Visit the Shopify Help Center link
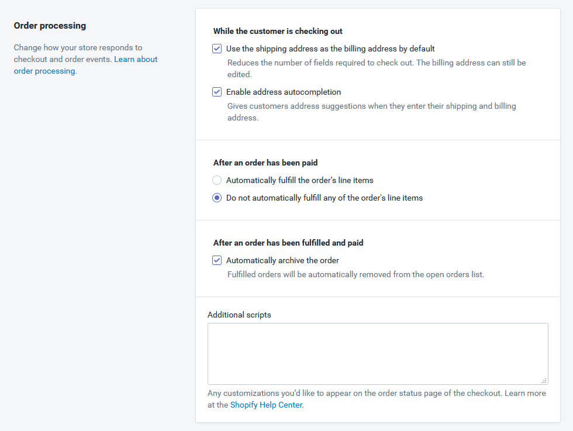 [266, 405]
